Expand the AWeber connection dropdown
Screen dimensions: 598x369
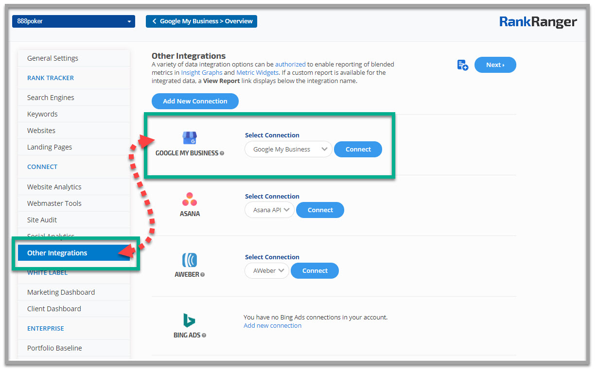tap(267, 271)
